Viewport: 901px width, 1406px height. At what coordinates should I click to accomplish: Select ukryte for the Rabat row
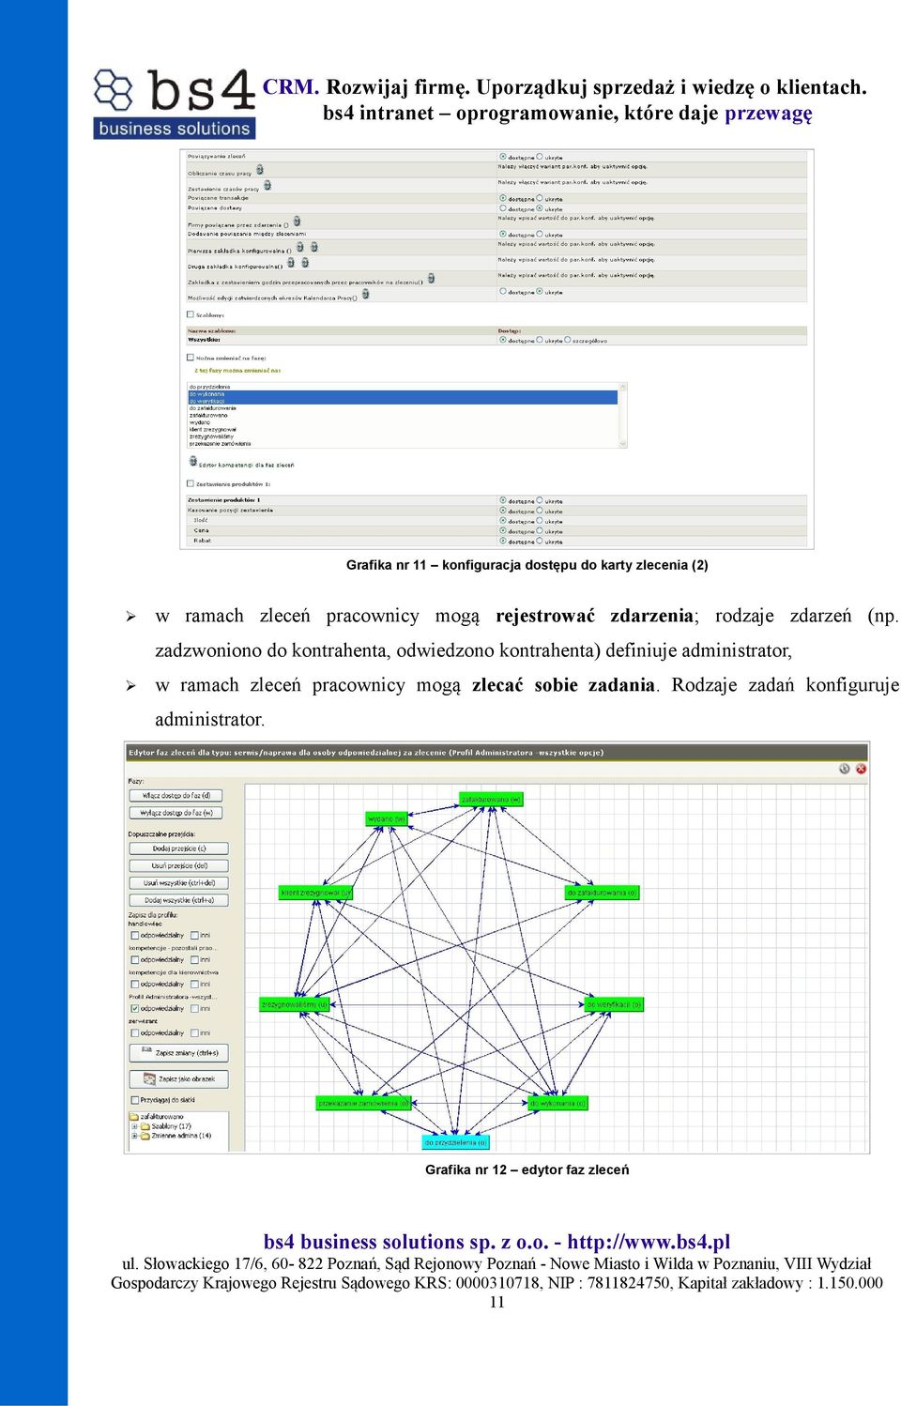[540, 541]
